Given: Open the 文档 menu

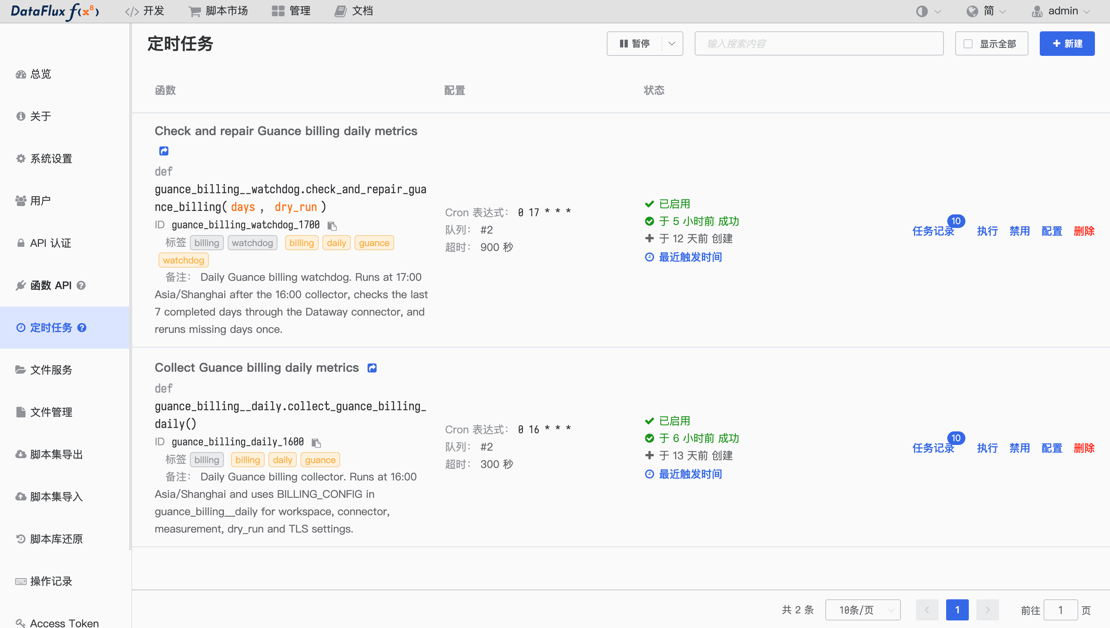Looking at the screenshot, I should pos(354,11).
